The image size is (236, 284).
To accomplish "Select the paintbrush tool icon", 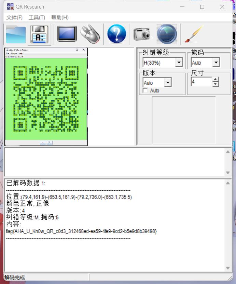I will [x=194, y=34].
